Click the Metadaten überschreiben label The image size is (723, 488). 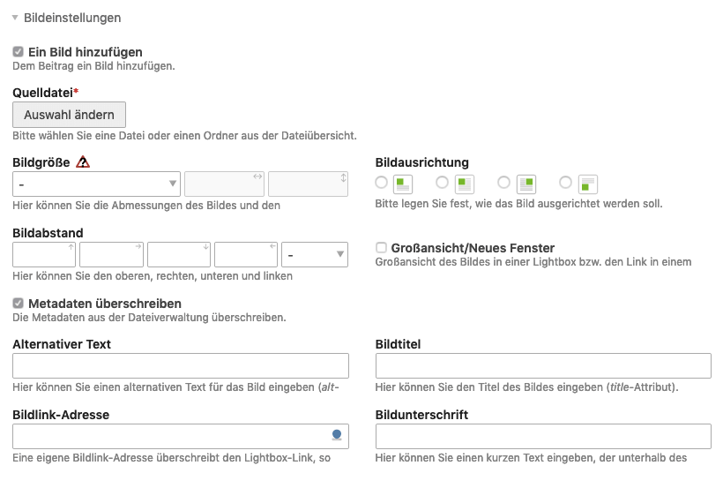105,304
